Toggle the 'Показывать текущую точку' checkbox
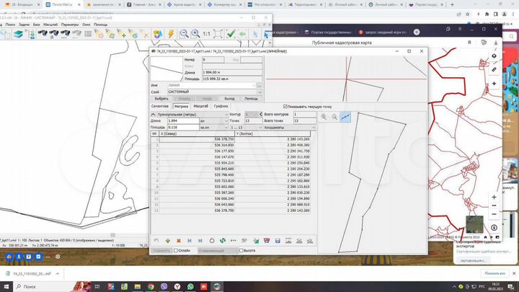The height and width of the screenshot is (292, 519). point(285,107)
